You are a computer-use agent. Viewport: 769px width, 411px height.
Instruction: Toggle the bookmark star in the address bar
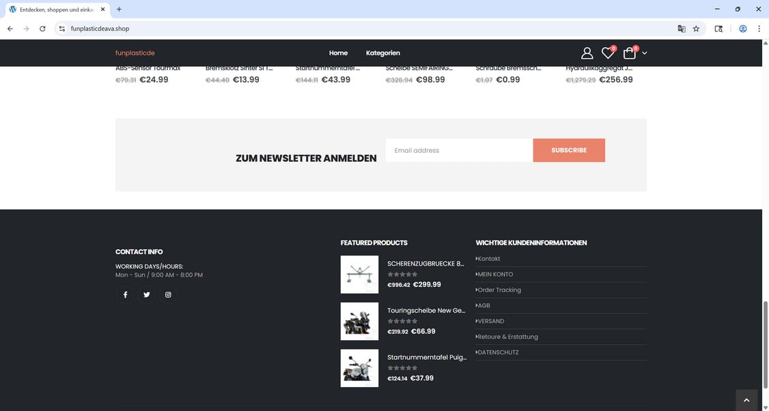click(x=695, y=29)
